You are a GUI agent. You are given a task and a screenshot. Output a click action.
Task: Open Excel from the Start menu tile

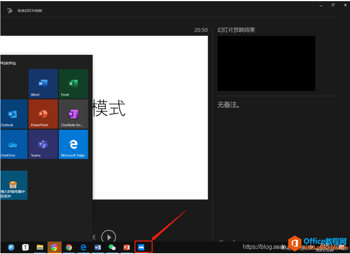point(73,83)
